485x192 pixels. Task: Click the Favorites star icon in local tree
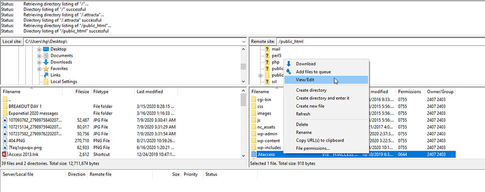coord(46,69)
